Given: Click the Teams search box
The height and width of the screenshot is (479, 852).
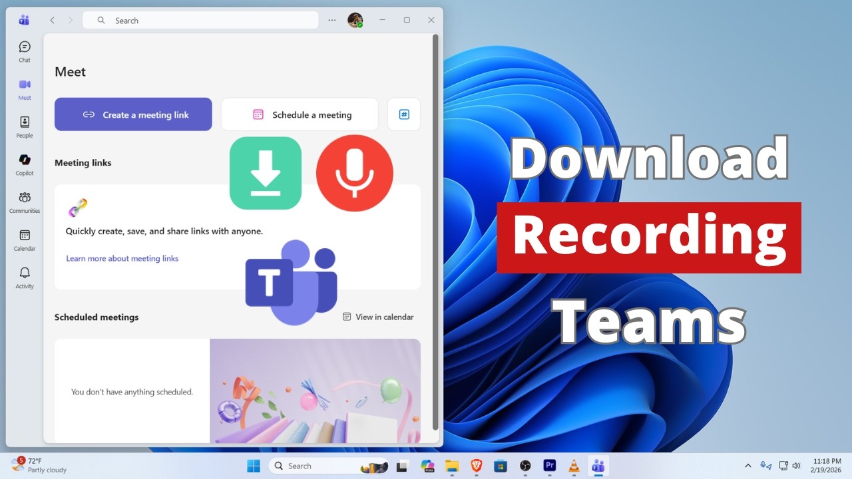Looking at the screenshot, I should 200,20.
